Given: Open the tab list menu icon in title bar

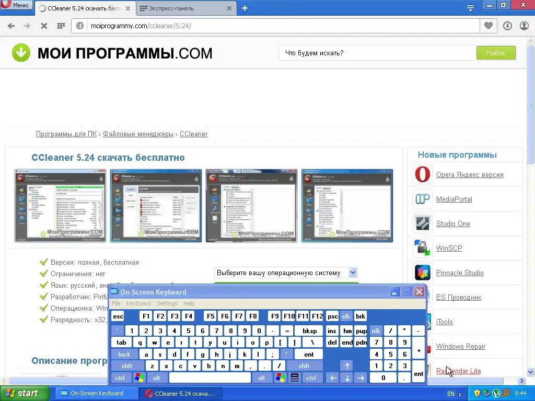Looking at the screenshot, I should (470, 8).
